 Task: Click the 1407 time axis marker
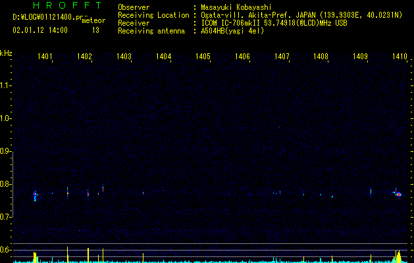point(282,56)
